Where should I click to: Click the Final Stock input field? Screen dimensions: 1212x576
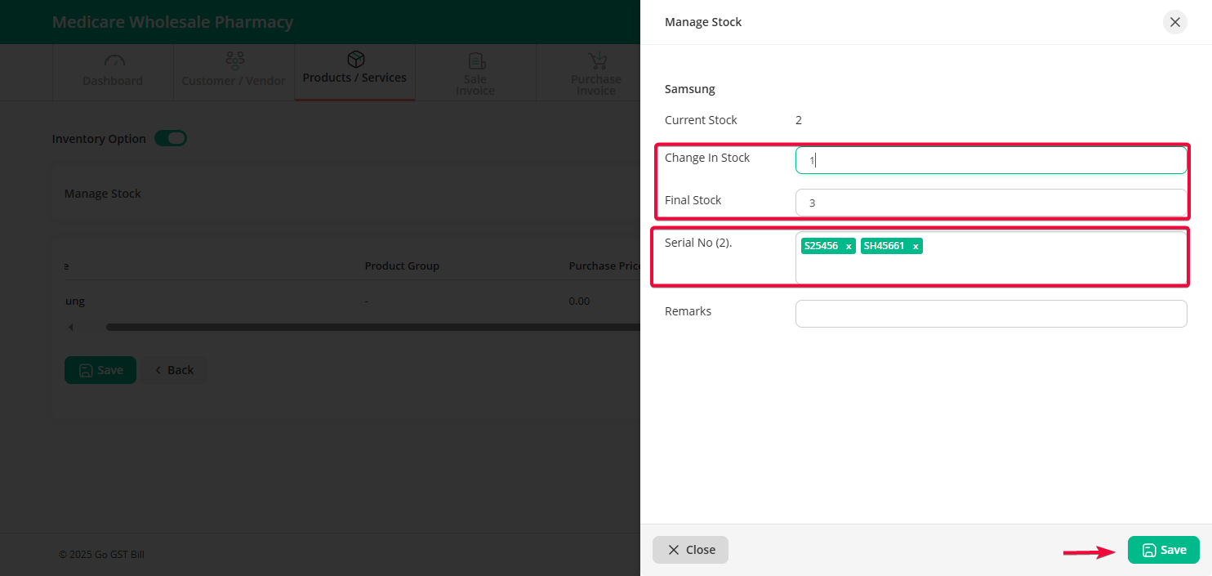click(x=990, y=203)
